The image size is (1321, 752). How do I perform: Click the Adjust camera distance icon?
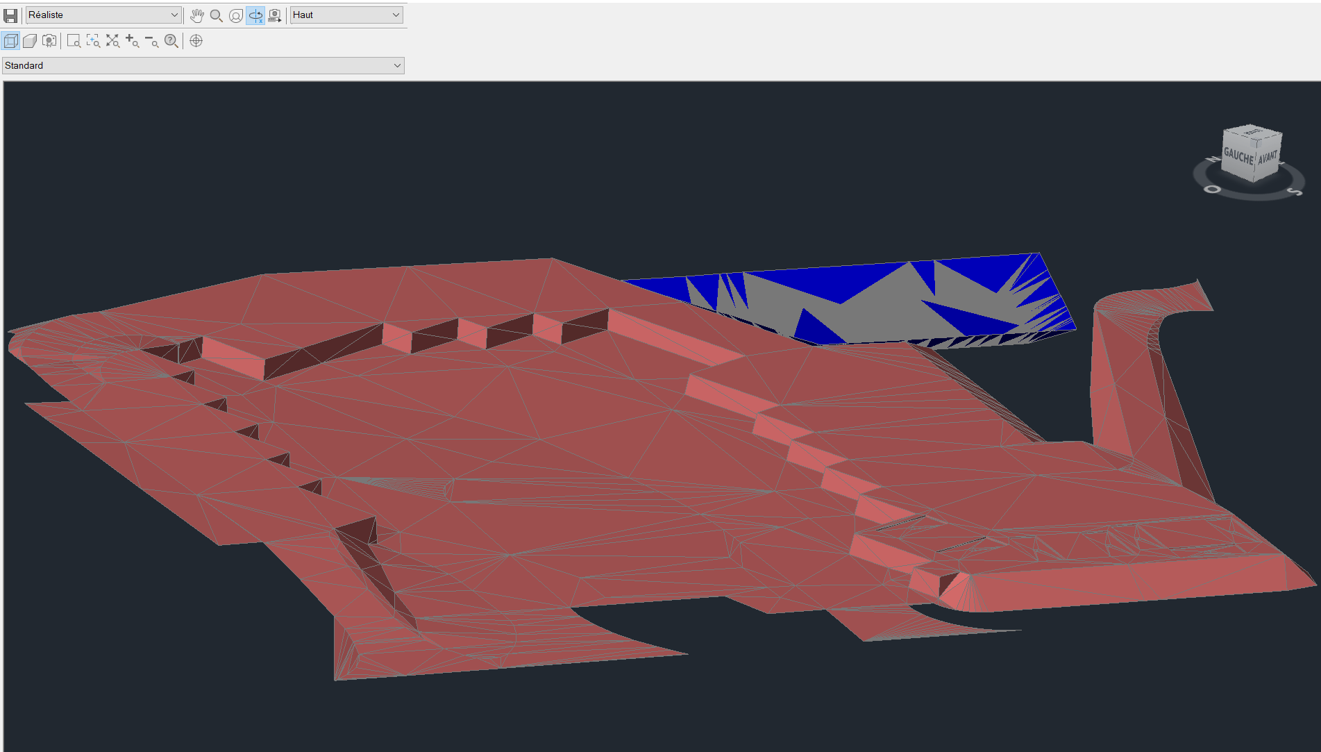(x=275, y=15)
